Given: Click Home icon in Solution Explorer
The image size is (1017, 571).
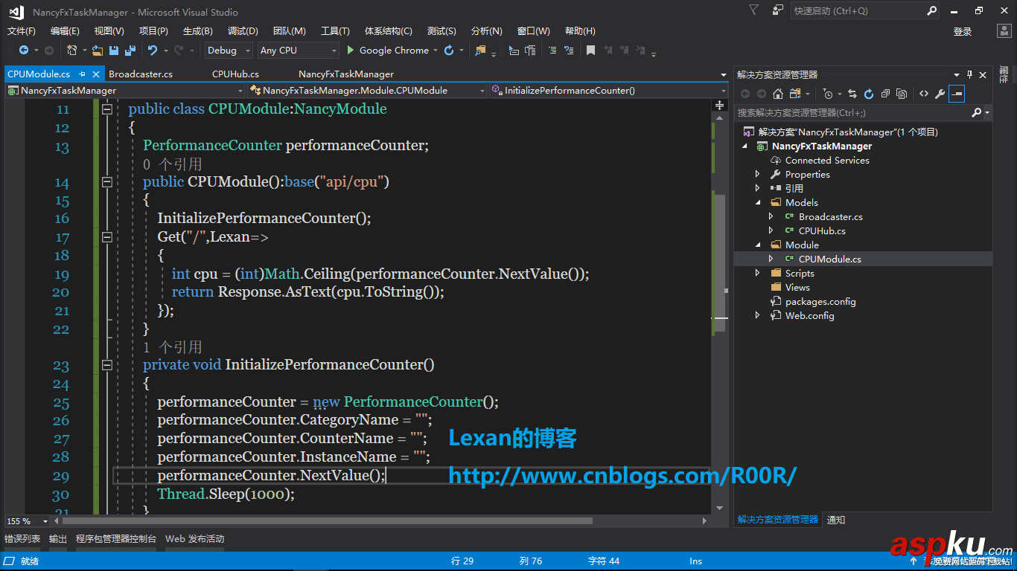Looking at the screenshot, I should [x=778, y=94].
